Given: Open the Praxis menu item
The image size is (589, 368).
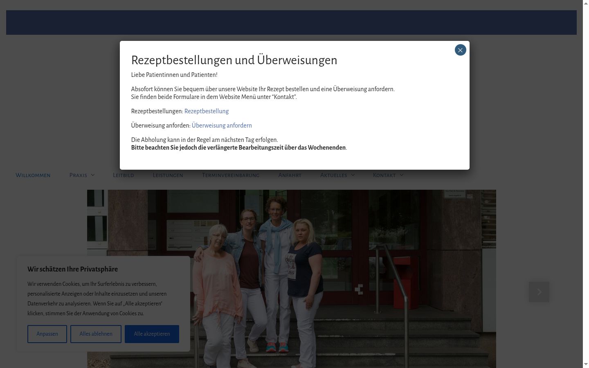Looking at the screenshot, I should tap(78, 175).
